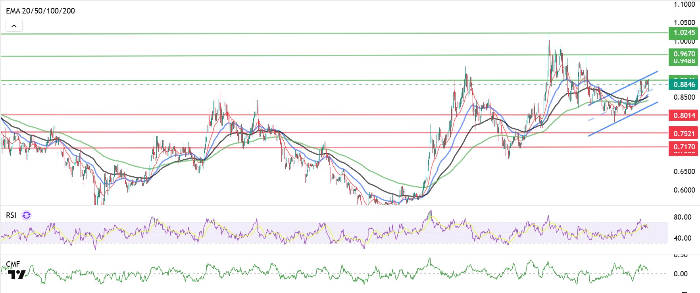Click the CMF indicator label

[13, 264]
